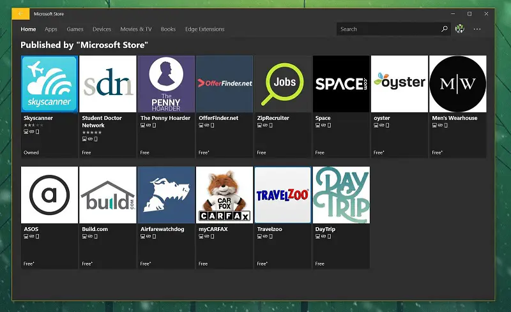Image resolution: width=511 pixels, height=312 pixels.
Task: Click the Build.com title text
Action: point(95,229)
